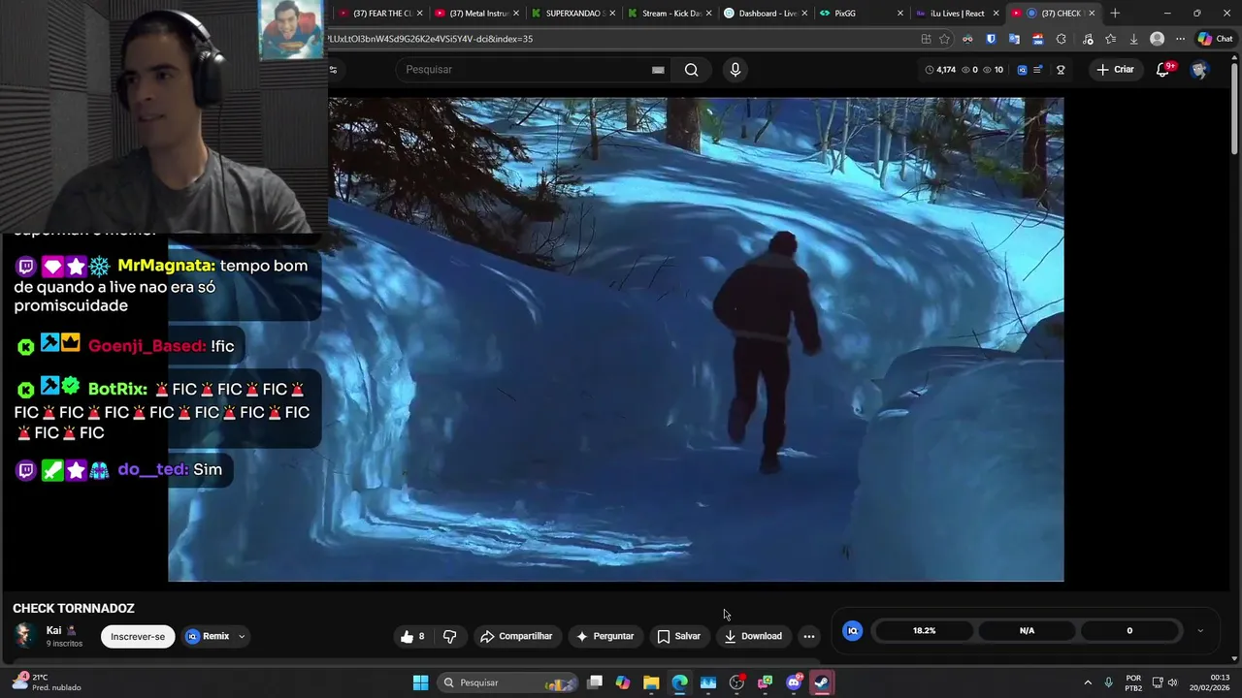Click the list icon beside vidIQ in header
Image resolution: width=1242 pixels, height=698 pixels.
click(x=1038, y=70)
